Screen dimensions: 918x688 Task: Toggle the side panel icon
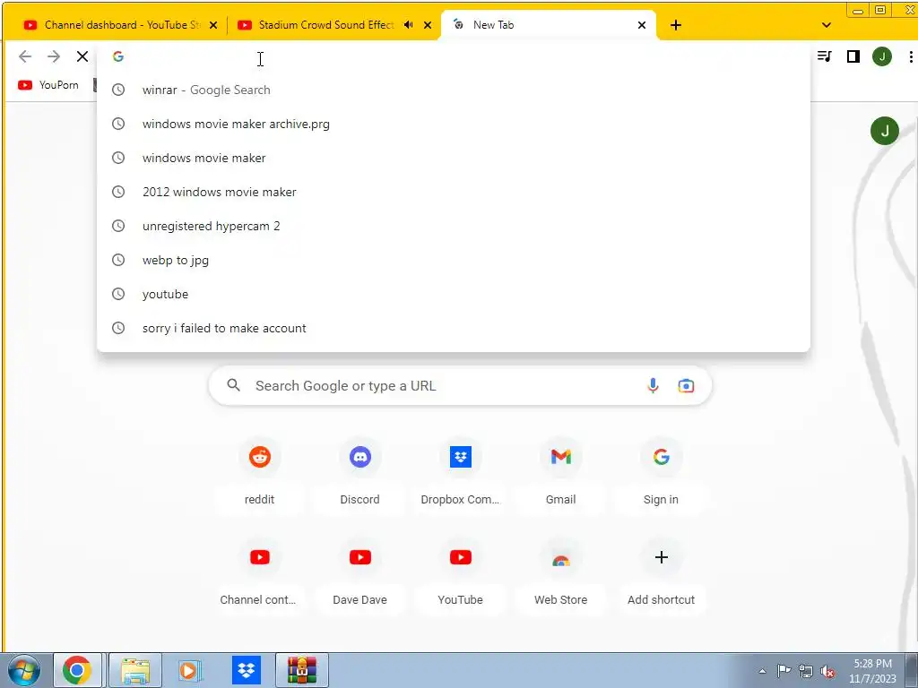pos(853,56)
